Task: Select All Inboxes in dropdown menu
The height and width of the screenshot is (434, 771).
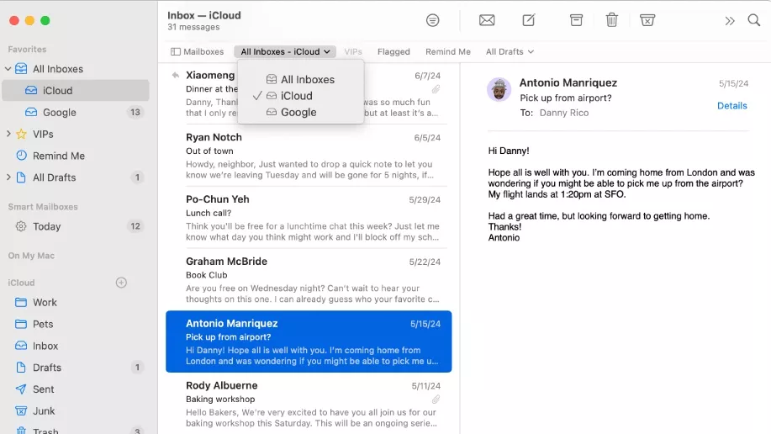Action: click(307, 79)
